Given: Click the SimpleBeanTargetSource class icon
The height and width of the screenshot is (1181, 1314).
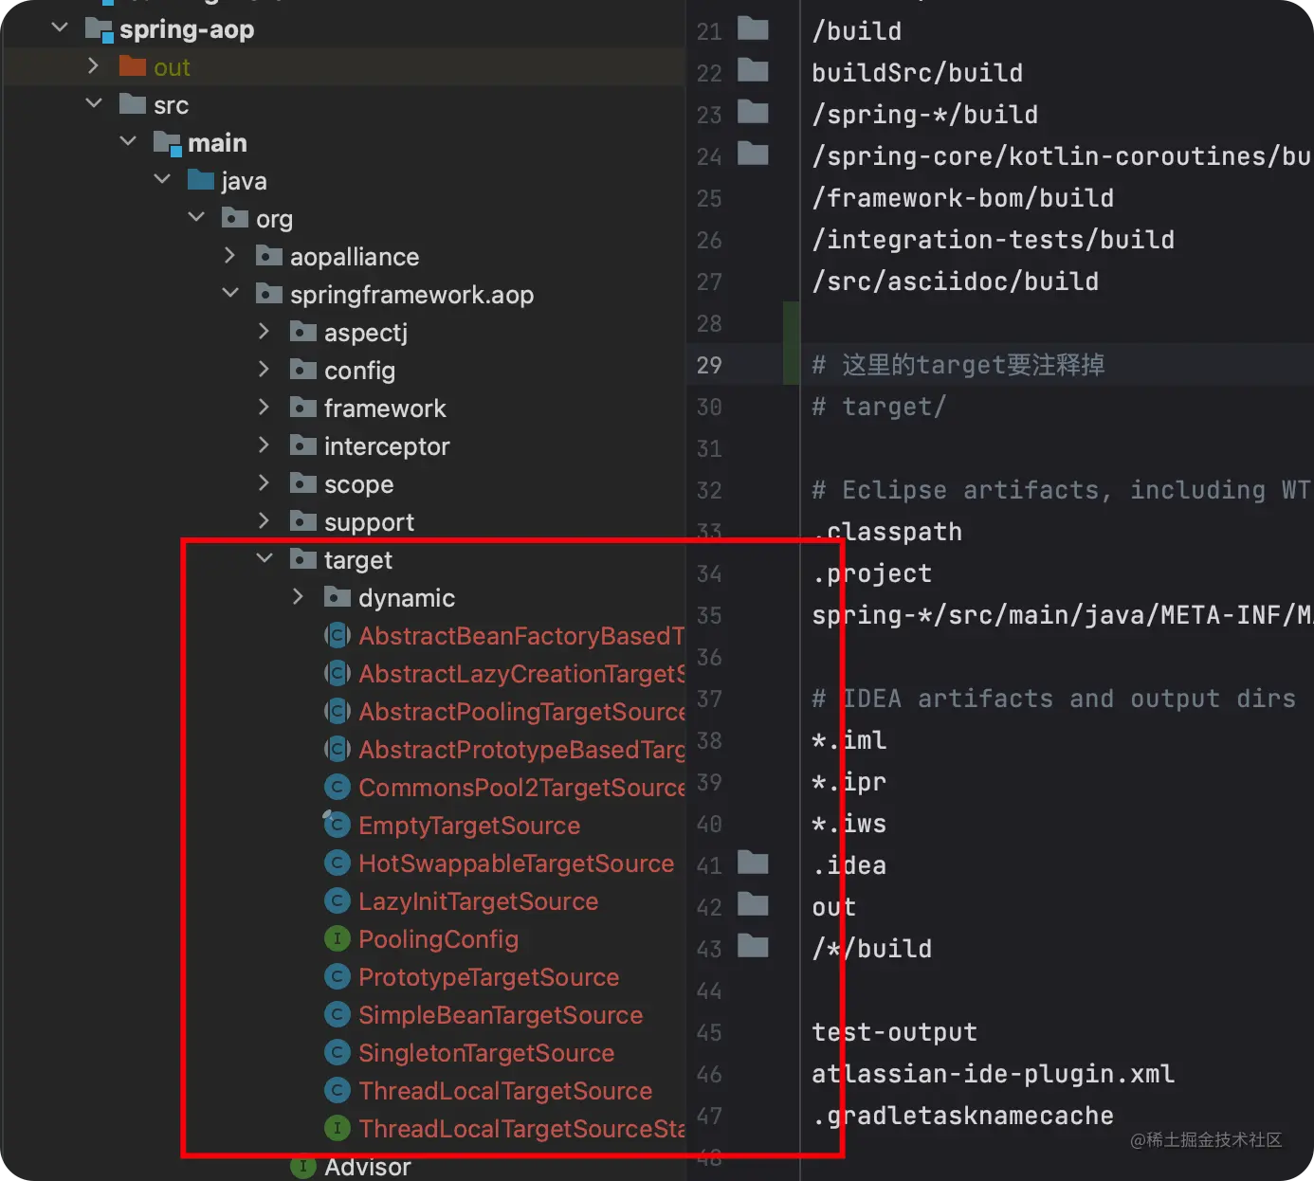Looking at the screenshot, I should 338,1014.
